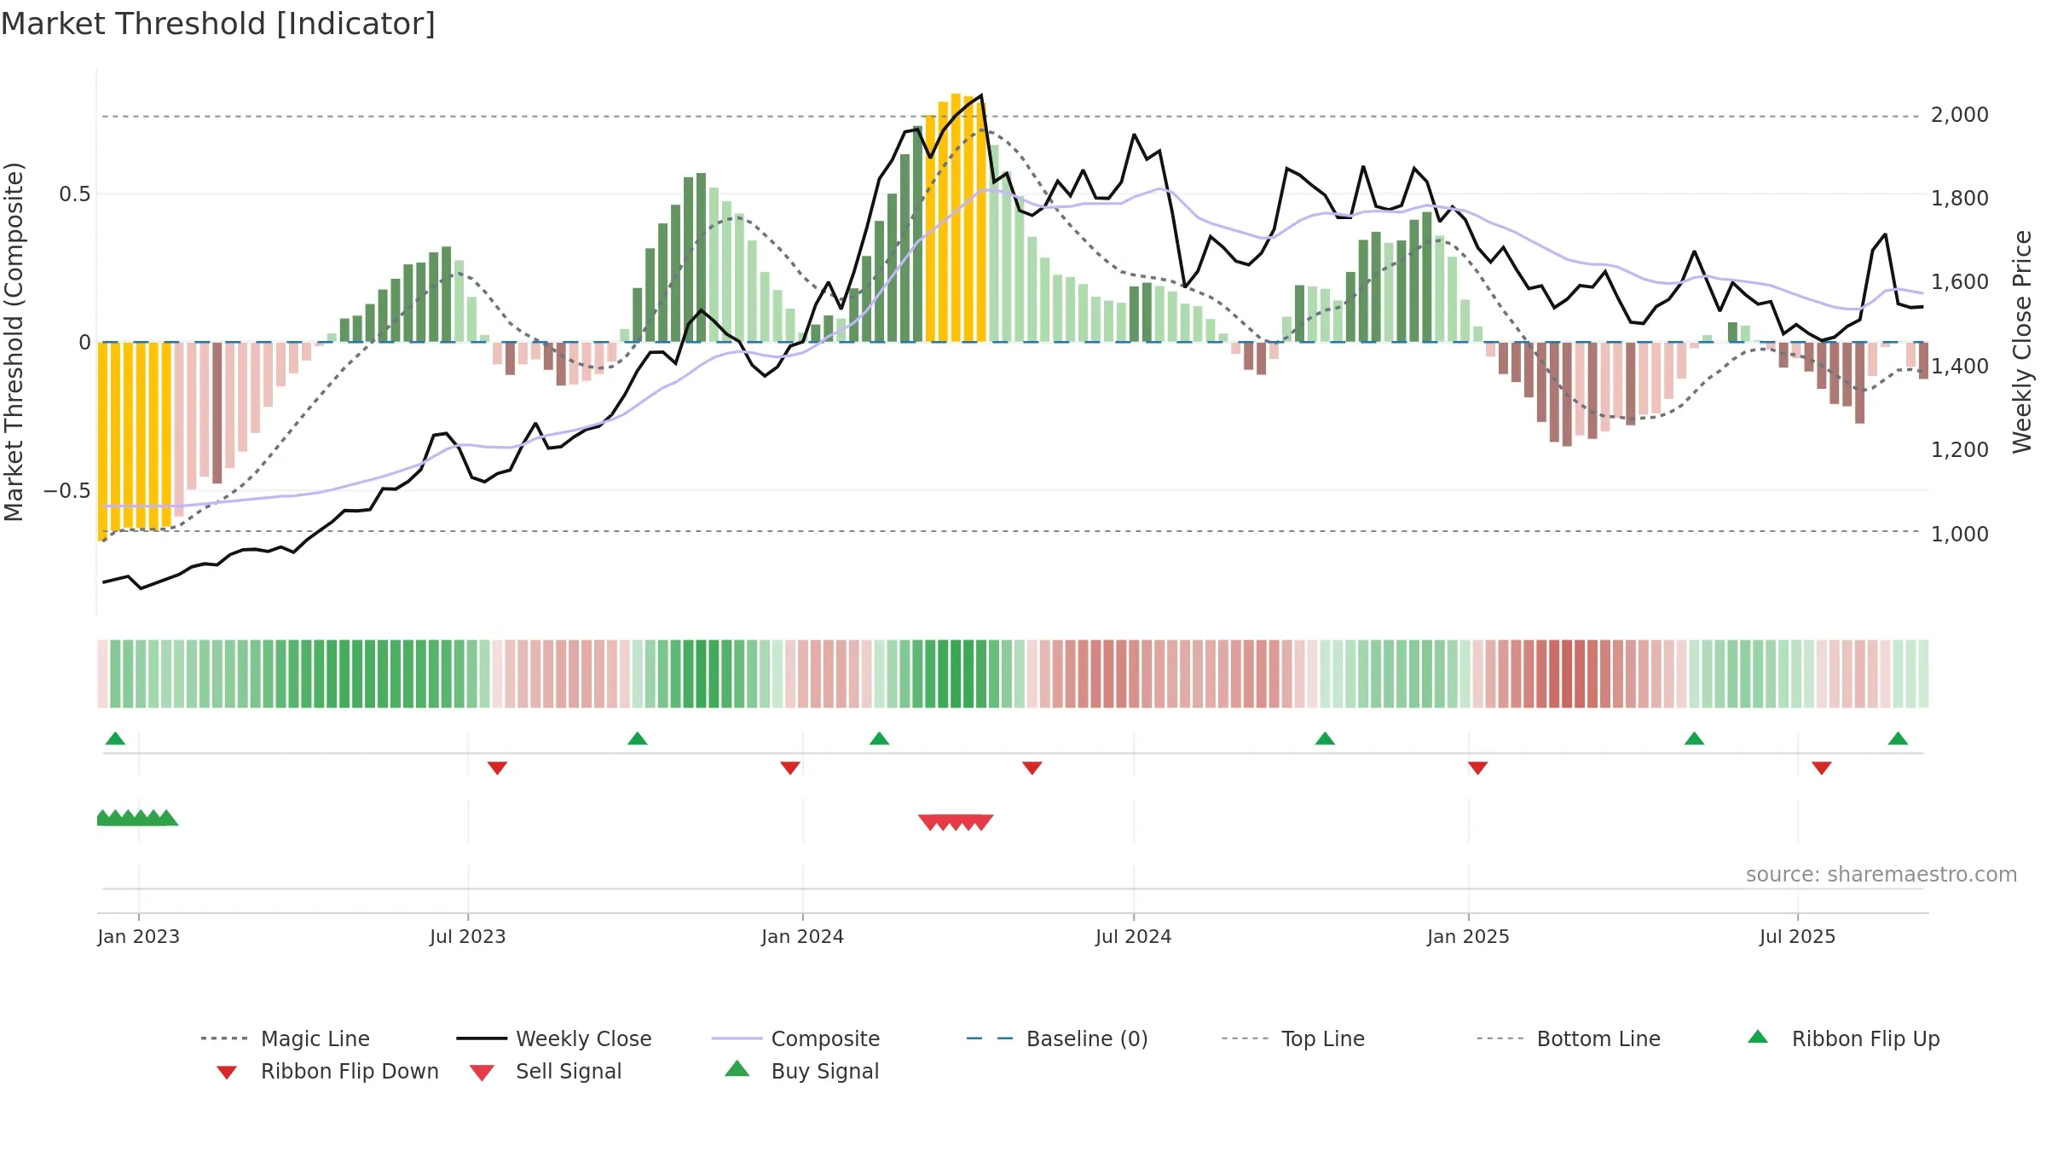
Task: Toggle the Baseline (0) legend entry
Action: (x=1057, y=1038)
